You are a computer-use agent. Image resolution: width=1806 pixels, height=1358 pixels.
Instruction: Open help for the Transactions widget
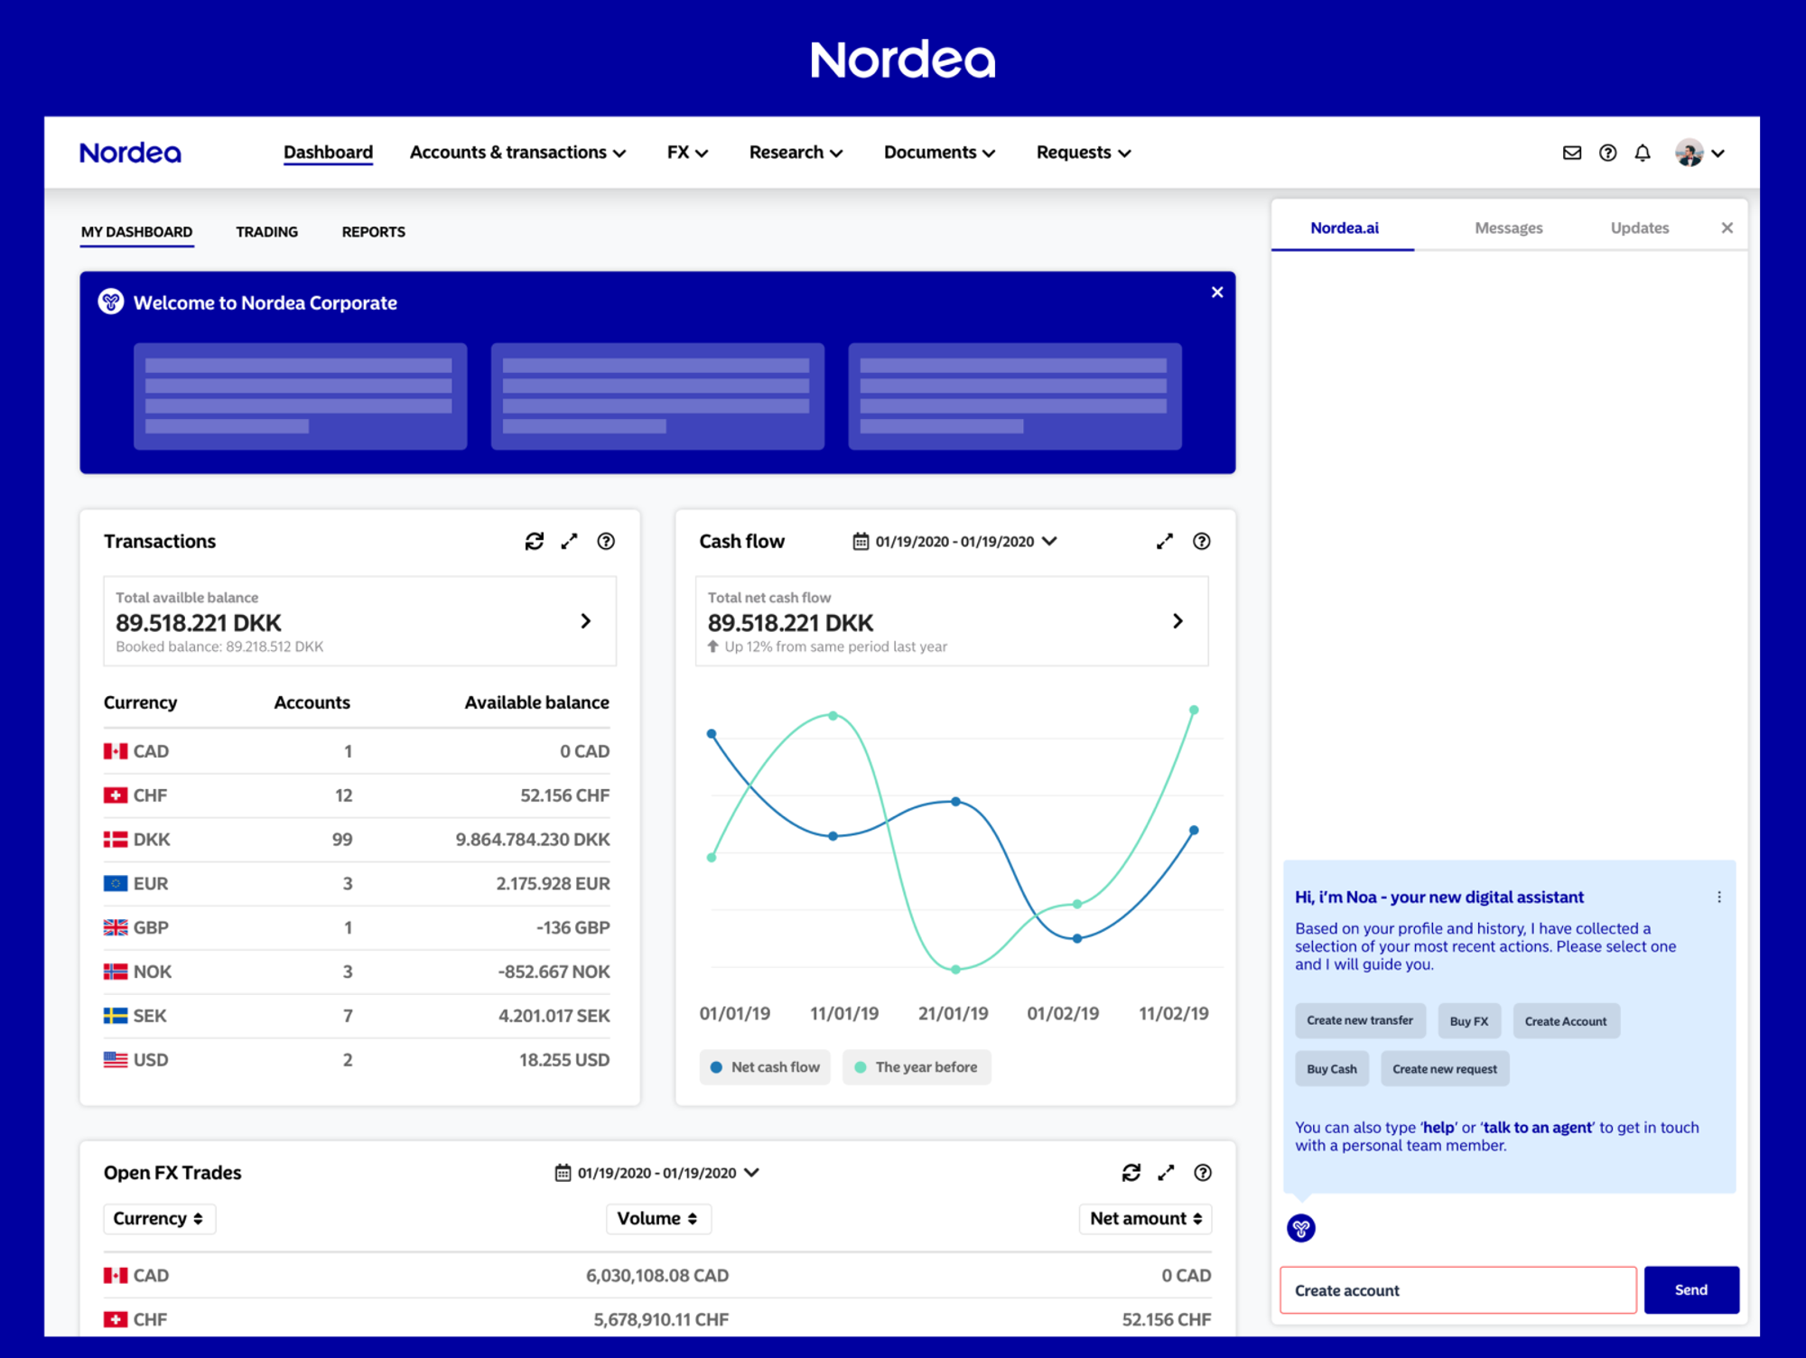pos(606,541)
